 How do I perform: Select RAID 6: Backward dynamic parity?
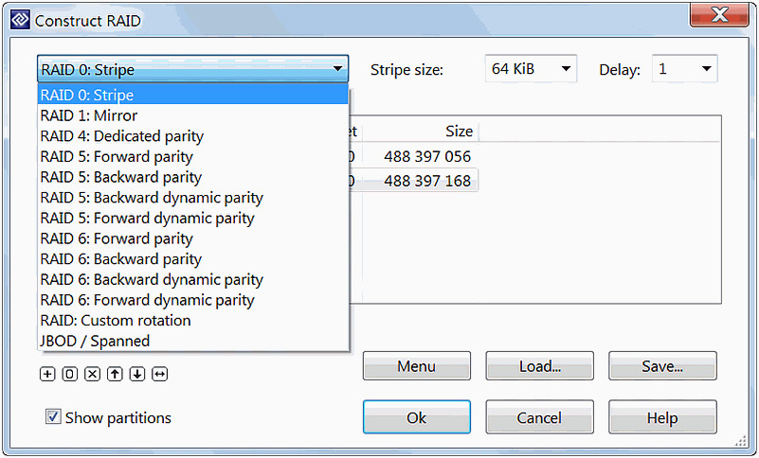[193, 279]
